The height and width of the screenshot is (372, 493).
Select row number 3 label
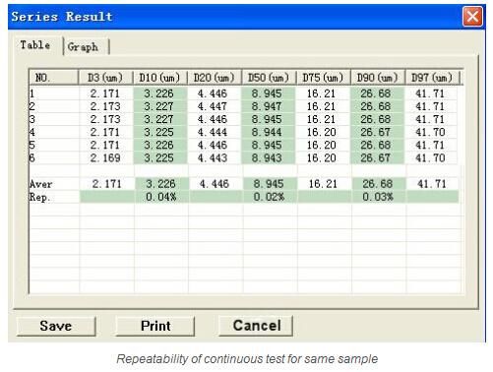pyautogui.click(x=31, y=119)
